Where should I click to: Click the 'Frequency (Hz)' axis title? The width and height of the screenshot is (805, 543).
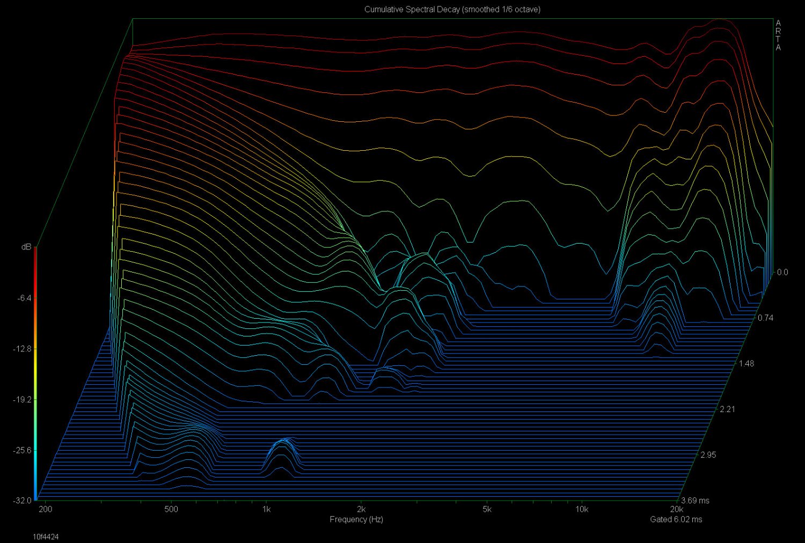pos(356,519)
